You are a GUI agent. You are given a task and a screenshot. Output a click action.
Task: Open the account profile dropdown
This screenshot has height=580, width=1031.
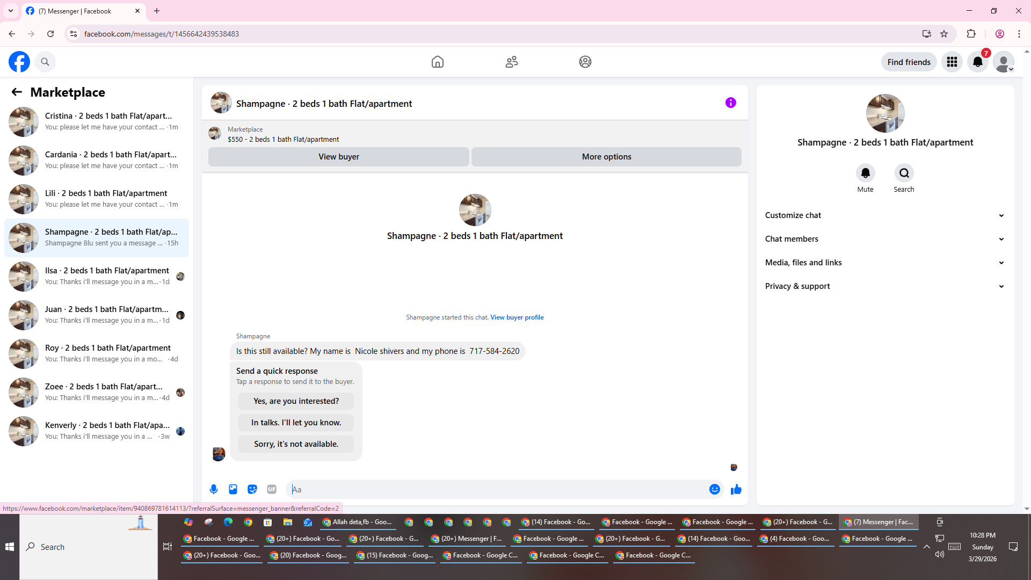coord(1004,62)
